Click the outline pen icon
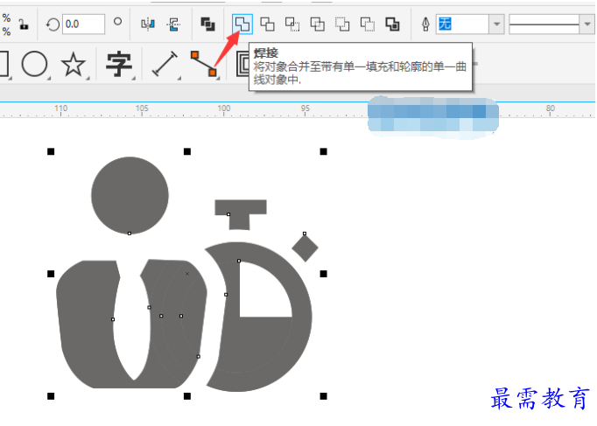The width and height of the screenshot is (597, 426). [x=425, y=24]
